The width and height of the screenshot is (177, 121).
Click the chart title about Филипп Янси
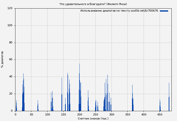93,4
